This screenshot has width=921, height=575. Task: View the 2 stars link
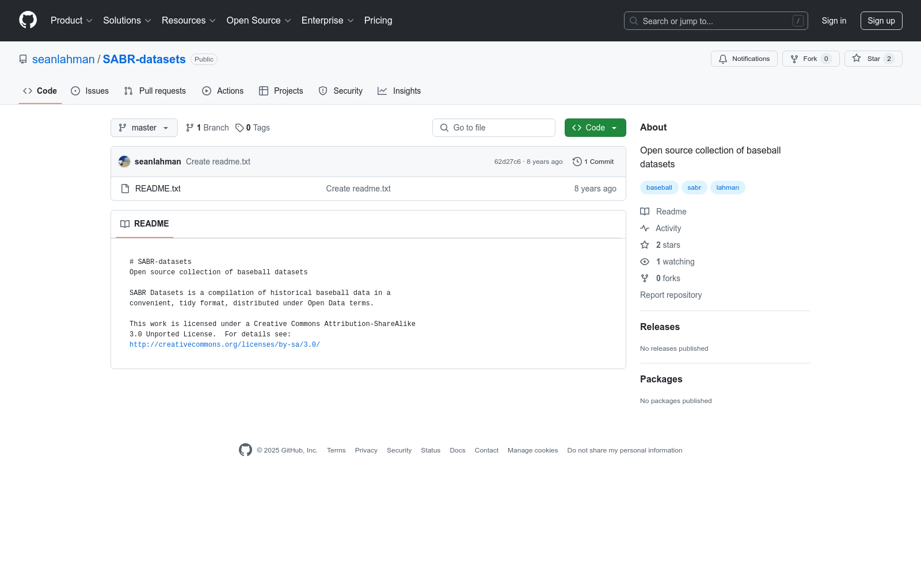pyautogui.click(x=660, y=245)
